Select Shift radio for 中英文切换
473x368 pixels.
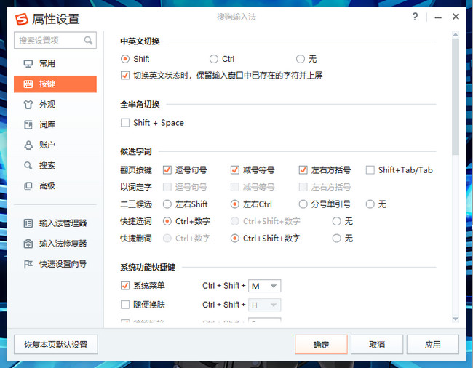[125, 59]
